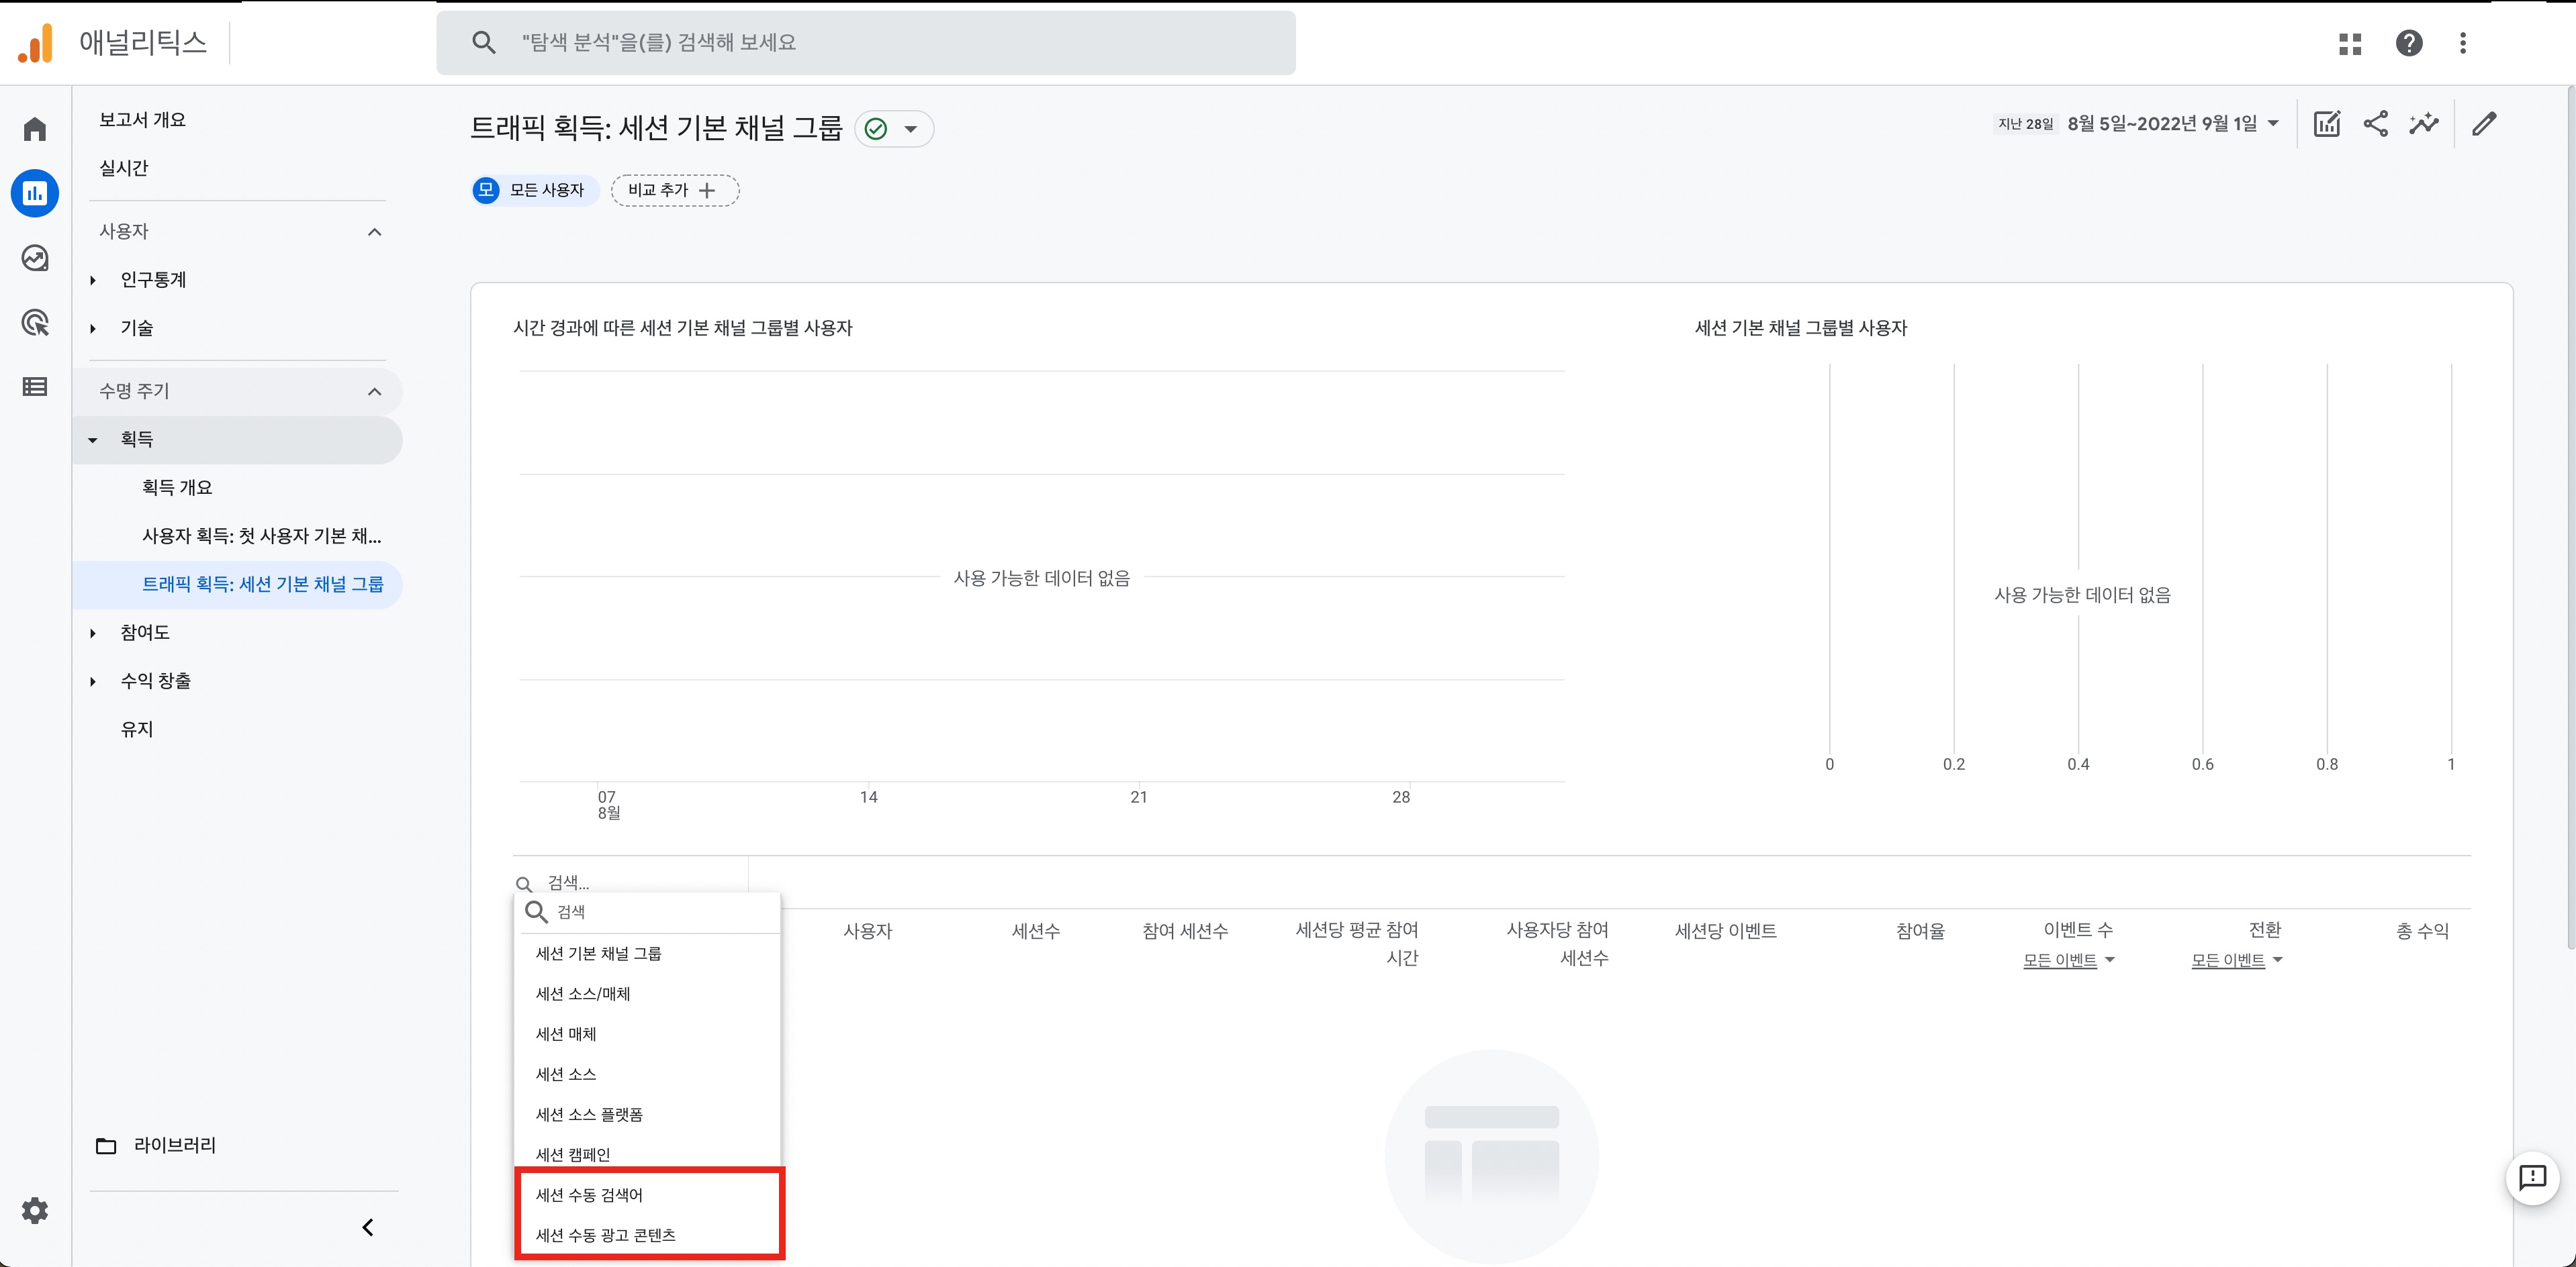Image resolution: width=2576 pixels, height=1267 pixels.
Task: Open the Help question mark icon
Action: (x=2410, y=43)
